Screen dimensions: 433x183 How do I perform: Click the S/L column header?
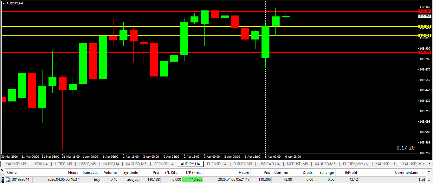pos(171,173)
